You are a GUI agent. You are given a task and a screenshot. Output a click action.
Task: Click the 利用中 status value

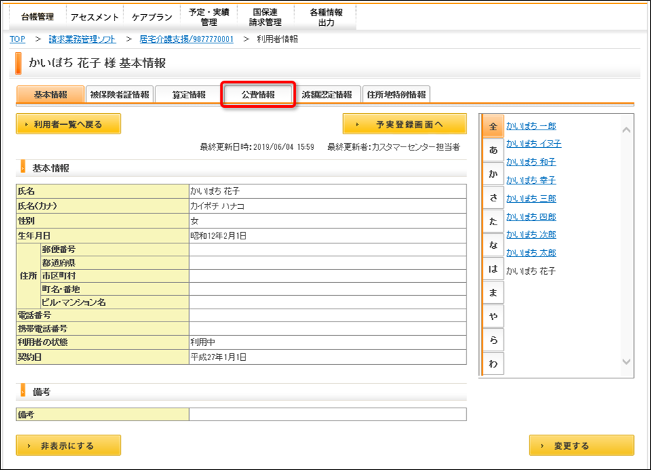click(203, 342)
